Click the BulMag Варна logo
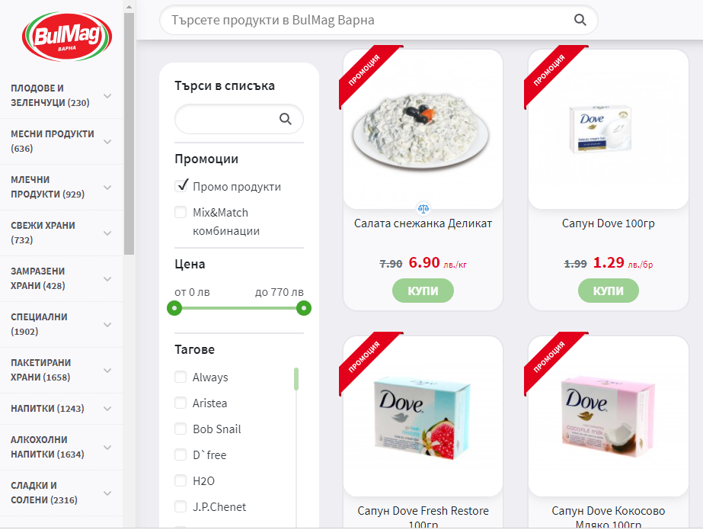 click(67, 37)
